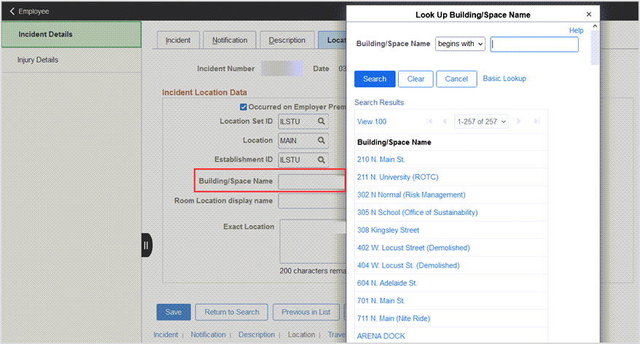Click the Building/Space Name form field
The image size is (640, 344).
(312, 181)
